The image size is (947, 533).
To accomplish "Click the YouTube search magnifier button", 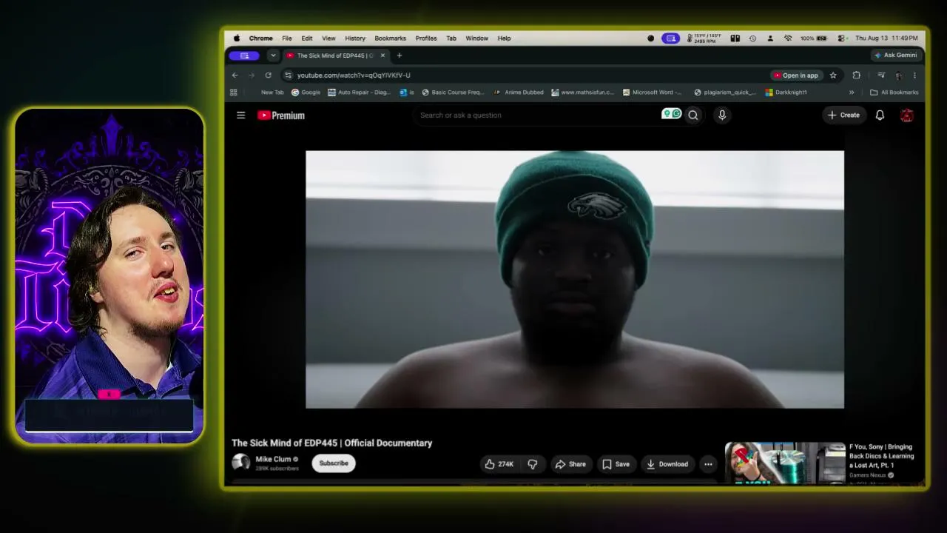I will (x=693, y=115).
